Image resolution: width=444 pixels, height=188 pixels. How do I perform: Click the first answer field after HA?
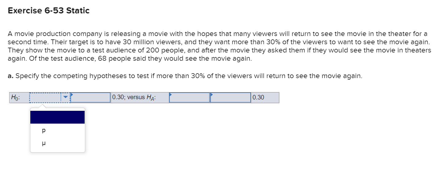[x=189, y=97]
